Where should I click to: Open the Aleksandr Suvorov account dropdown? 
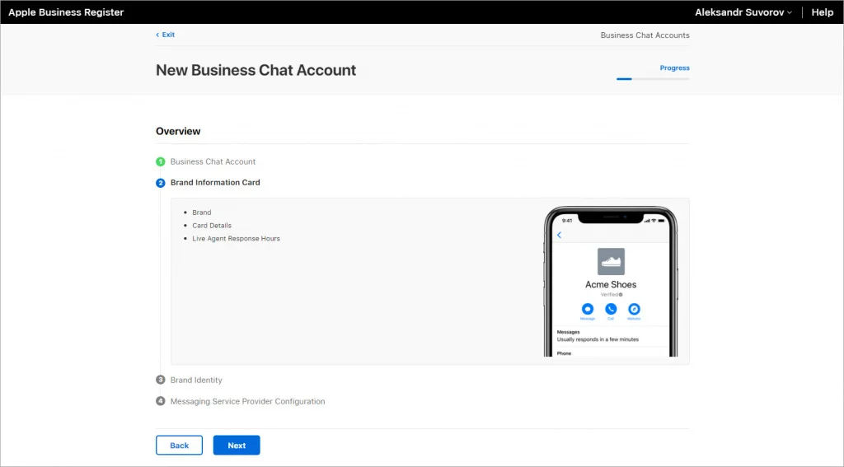[x=743, y=12]
